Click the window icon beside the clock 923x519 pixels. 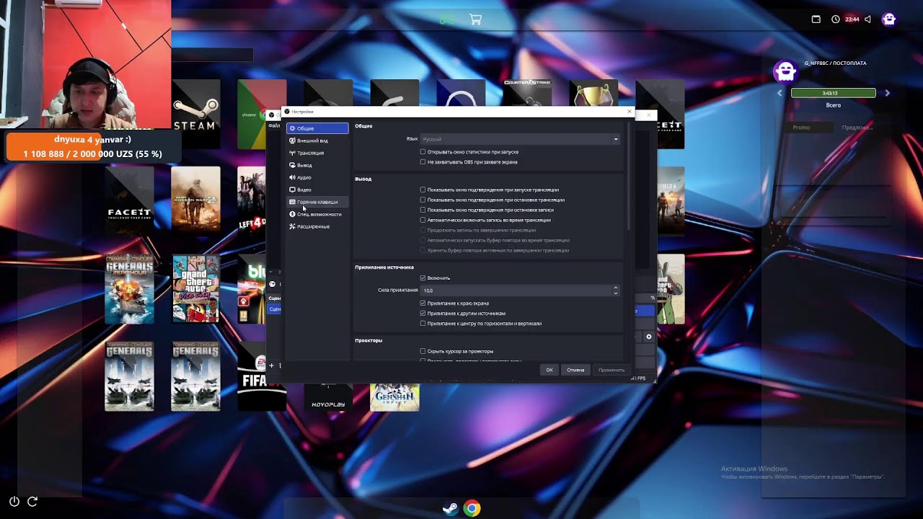coord(816,19)
